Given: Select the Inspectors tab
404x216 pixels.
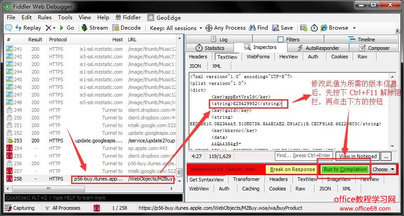Looking at the screenshot, I should (260, 47).
